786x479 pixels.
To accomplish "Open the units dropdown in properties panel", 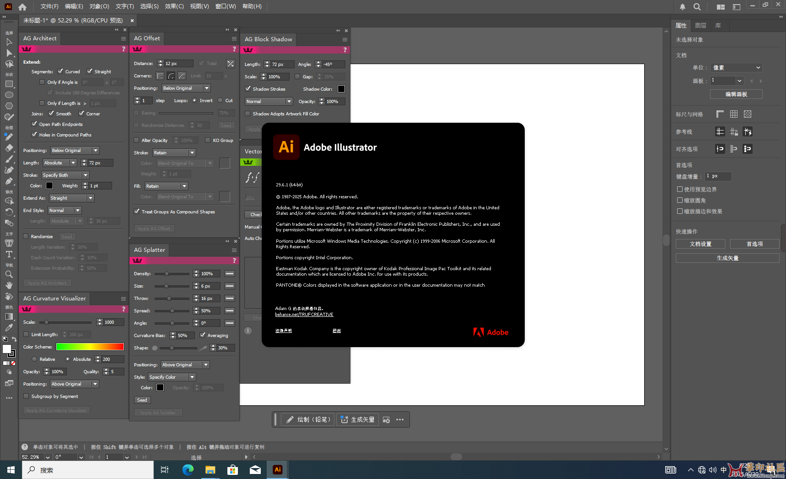I will 736,68.
